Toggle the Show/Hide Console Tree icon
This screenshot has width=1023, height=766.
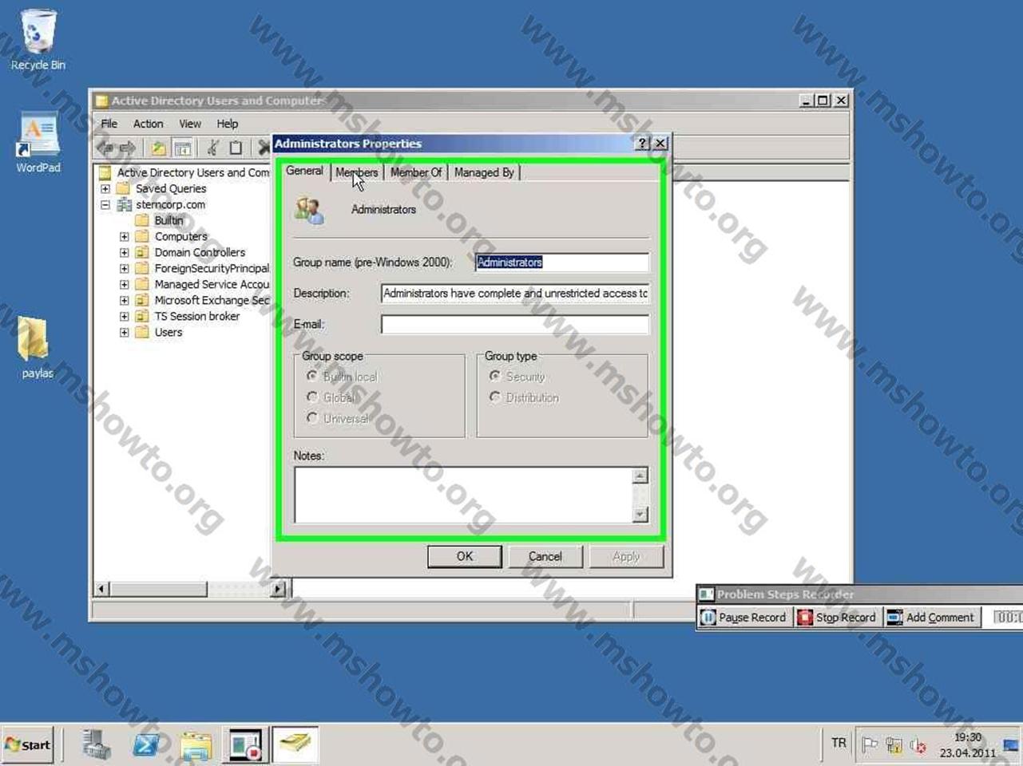(183, 148)
